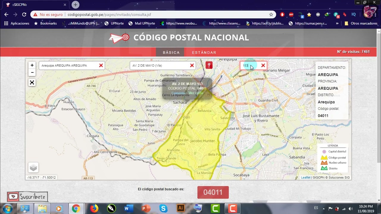Open a new browser tab
The image size is (381, 214).
[76, 5]
